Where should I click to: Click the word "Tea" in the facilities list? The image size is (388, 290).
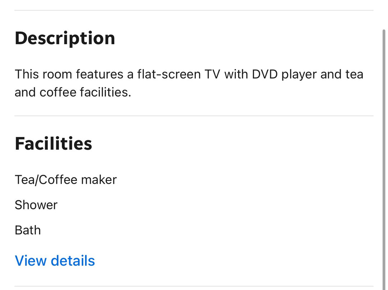coord(24,179)
